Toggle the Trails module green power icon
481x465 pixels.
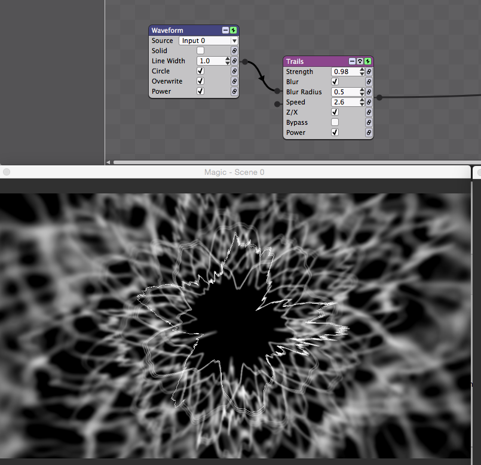click(x=367, y=61)
